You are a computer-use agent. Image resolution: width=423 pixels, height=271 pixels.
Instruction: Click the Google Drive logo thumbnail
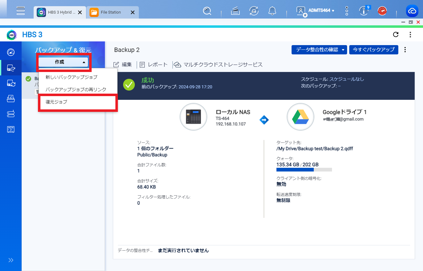301,117
